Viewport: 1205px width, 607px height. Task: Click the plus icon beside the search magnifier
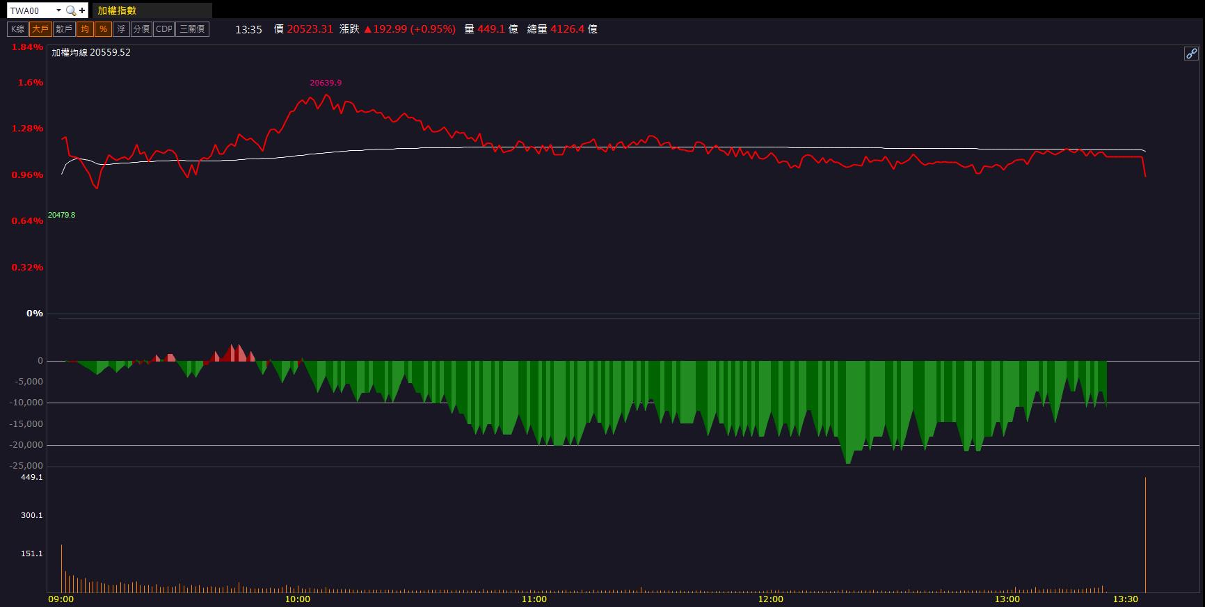click(82, 10)
